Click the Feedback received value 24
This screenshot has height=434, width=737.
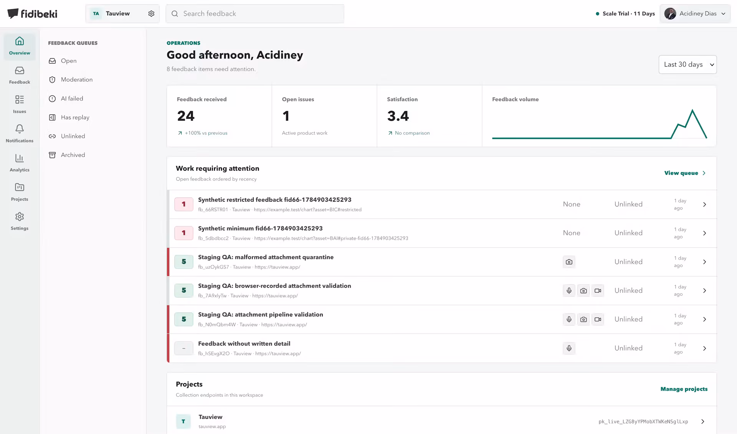(x=186, y=116)
